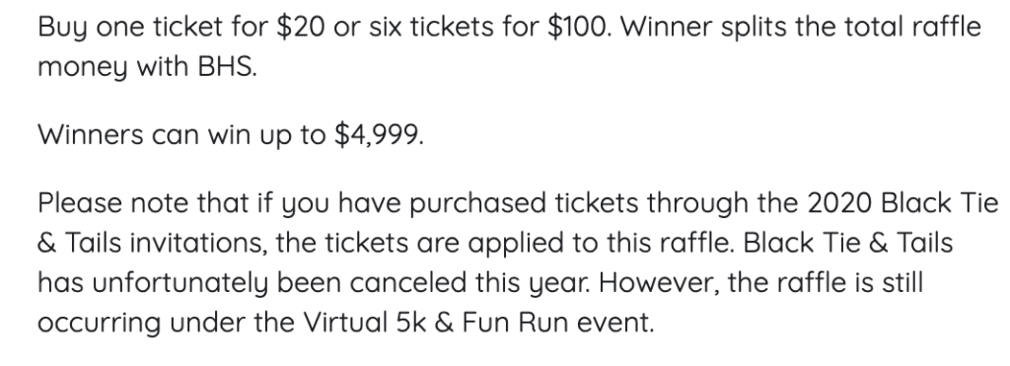1010x366 pixels.
Task: Click the "$4,999." prize amount
Action: coord(379,135)
